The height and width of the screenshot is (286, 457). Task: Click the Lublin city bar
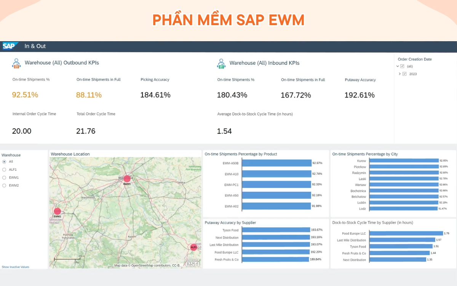404,202
